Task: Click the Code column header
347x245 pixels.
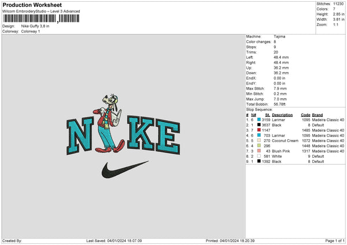Action: [305, 115]
